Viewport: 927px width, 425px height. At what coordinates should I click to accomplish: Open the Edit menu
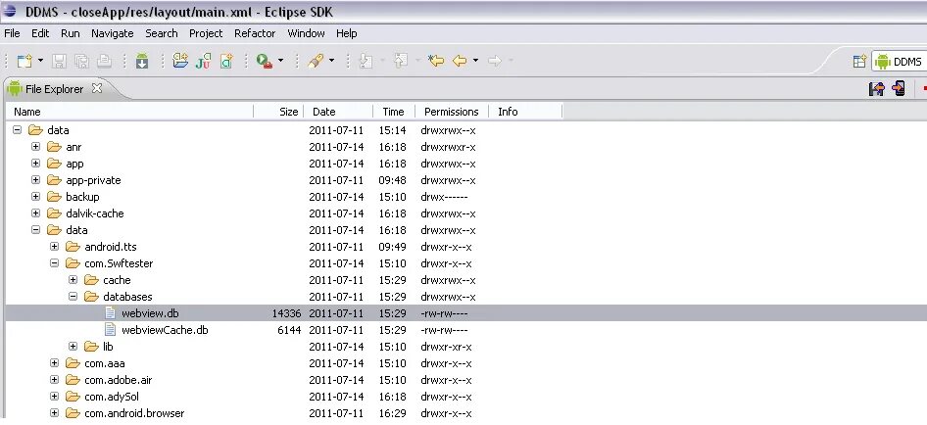[40, 33]
